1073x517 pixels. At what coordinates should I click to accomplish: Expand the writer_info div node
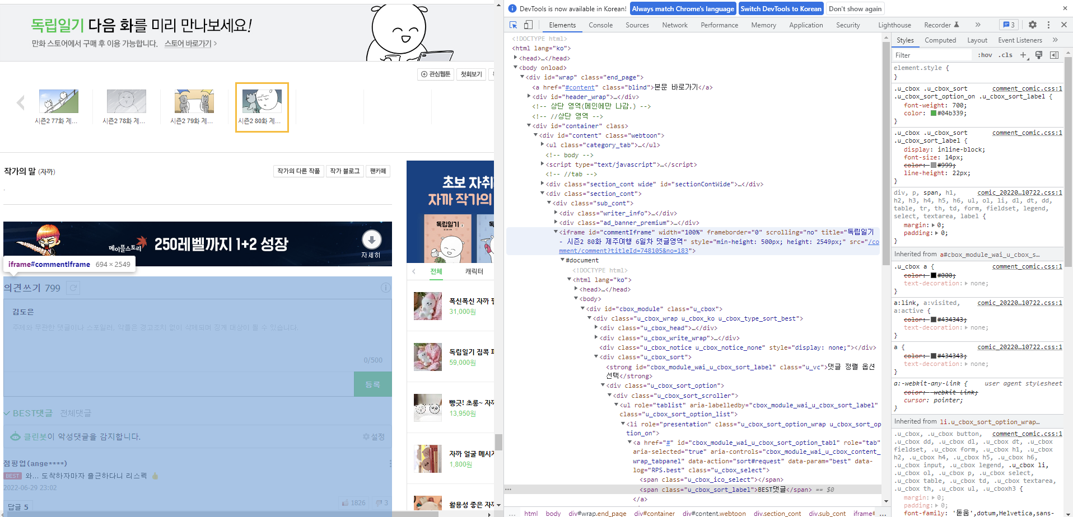click(x=556, y=213)
